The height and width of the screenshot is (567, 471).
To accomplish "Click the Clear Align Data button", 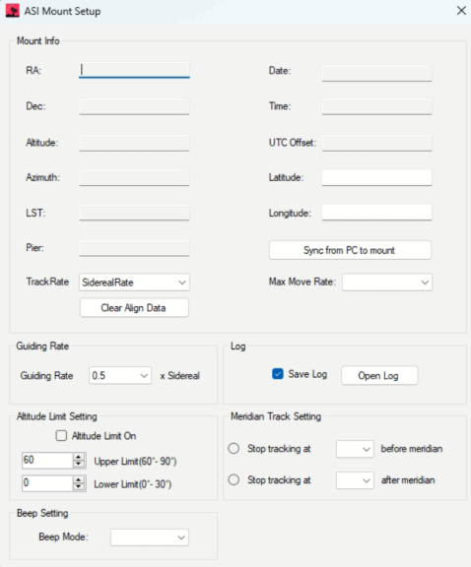I will 134,308.
